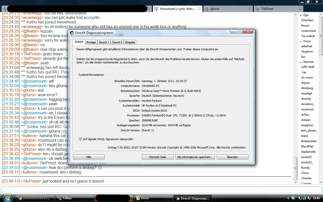Click the DirectX 11 version value
This screenshot has width=323, height=202.
click(x=148, y=130)
